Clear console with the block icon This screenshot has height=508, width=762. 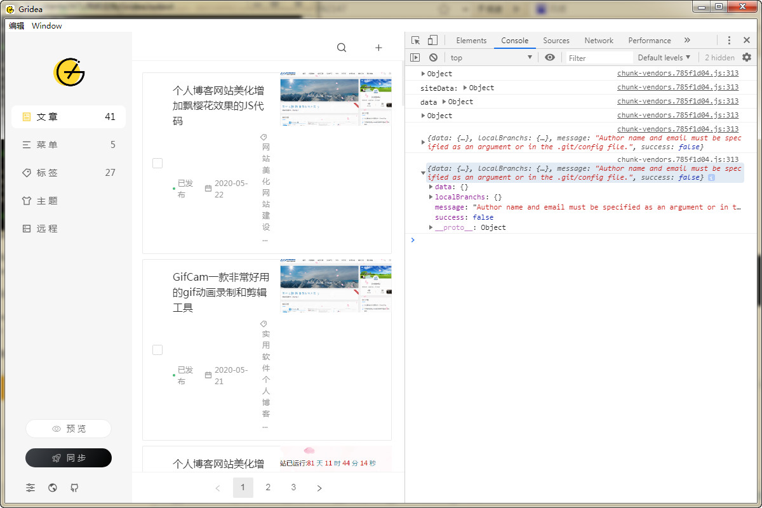click(x=433, y=57)
